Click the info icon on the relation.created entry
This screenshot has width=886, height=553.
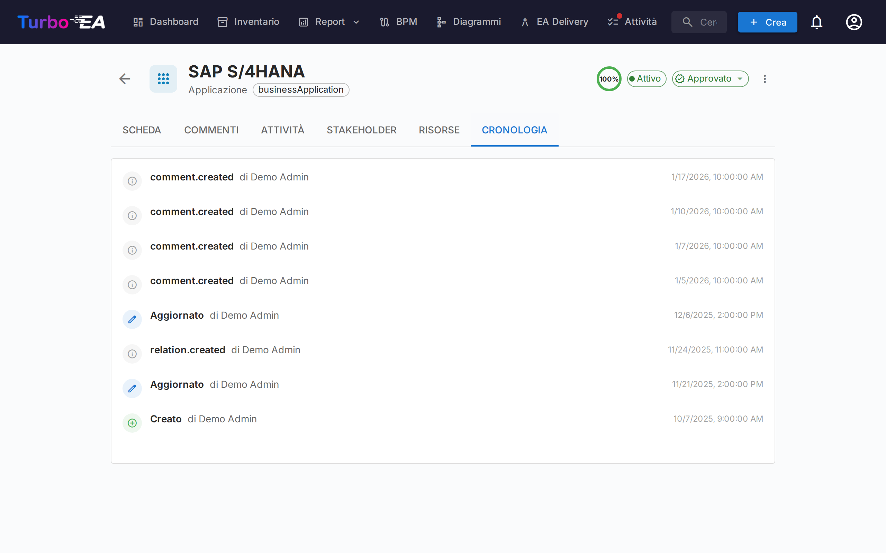[132, 354]
